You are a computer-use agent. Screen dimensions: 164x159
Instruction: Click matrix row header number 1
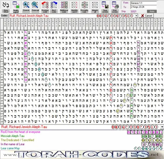(2, 33)
